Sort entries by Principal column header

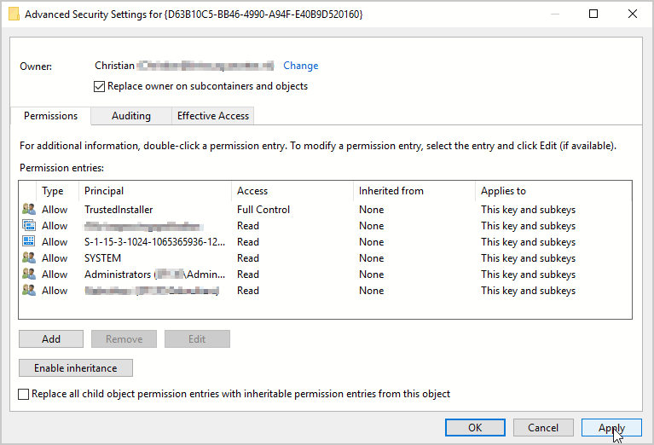click(x=153, y=191)
